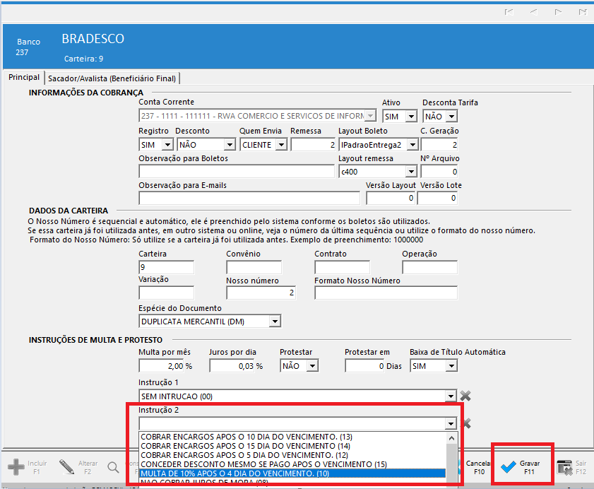Exit using the Sair F12 icon

point(564,467)
